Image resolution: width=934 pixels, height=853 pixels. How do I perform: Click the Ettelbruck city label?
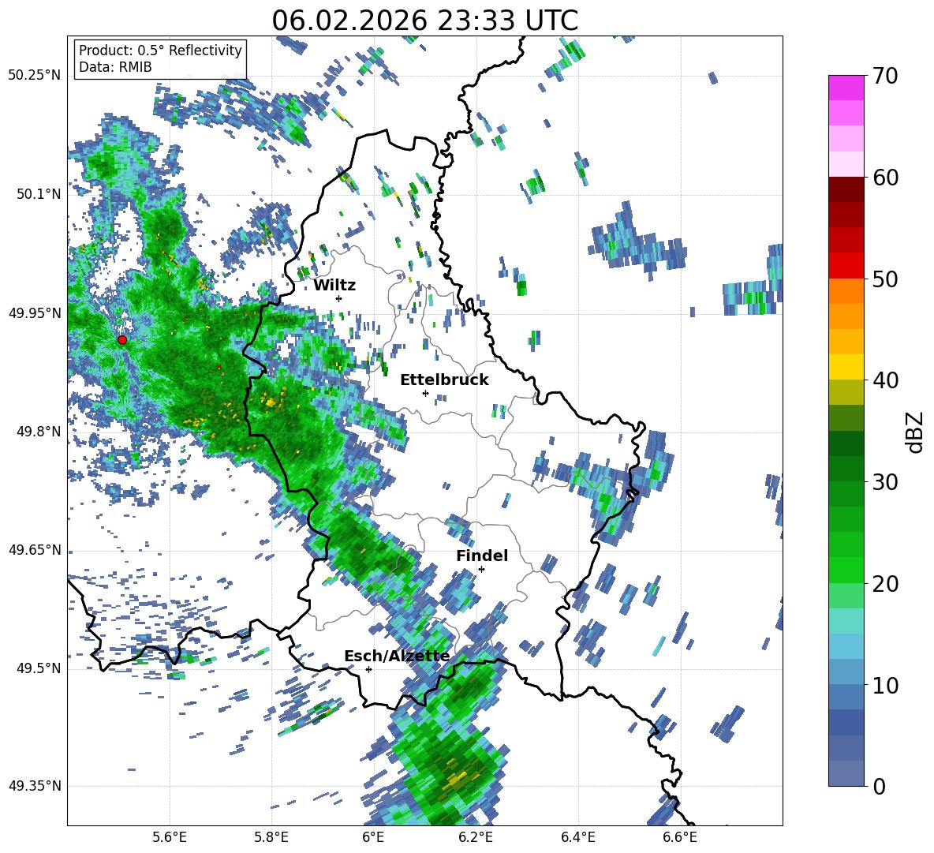tap(444, 380)
